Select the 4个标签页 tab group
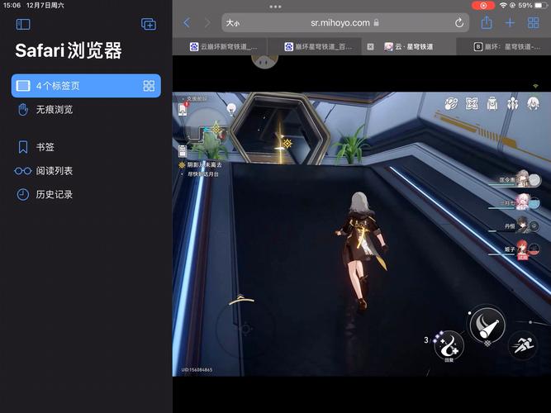 tap(86, 86)
